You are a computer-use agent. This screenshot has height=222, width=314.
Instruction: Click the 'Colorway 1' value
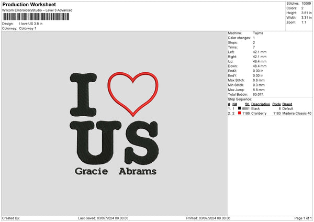tap(28, 28)
